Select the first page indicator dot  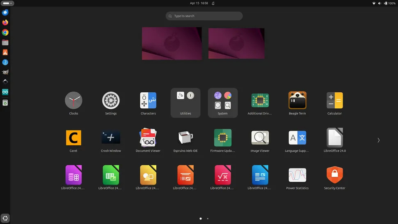[x=201, y=218]
